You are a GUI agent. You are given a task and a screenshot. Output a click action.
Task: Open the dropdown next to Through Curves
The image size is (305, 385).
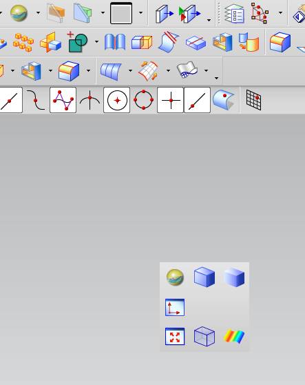coord(130,70)
